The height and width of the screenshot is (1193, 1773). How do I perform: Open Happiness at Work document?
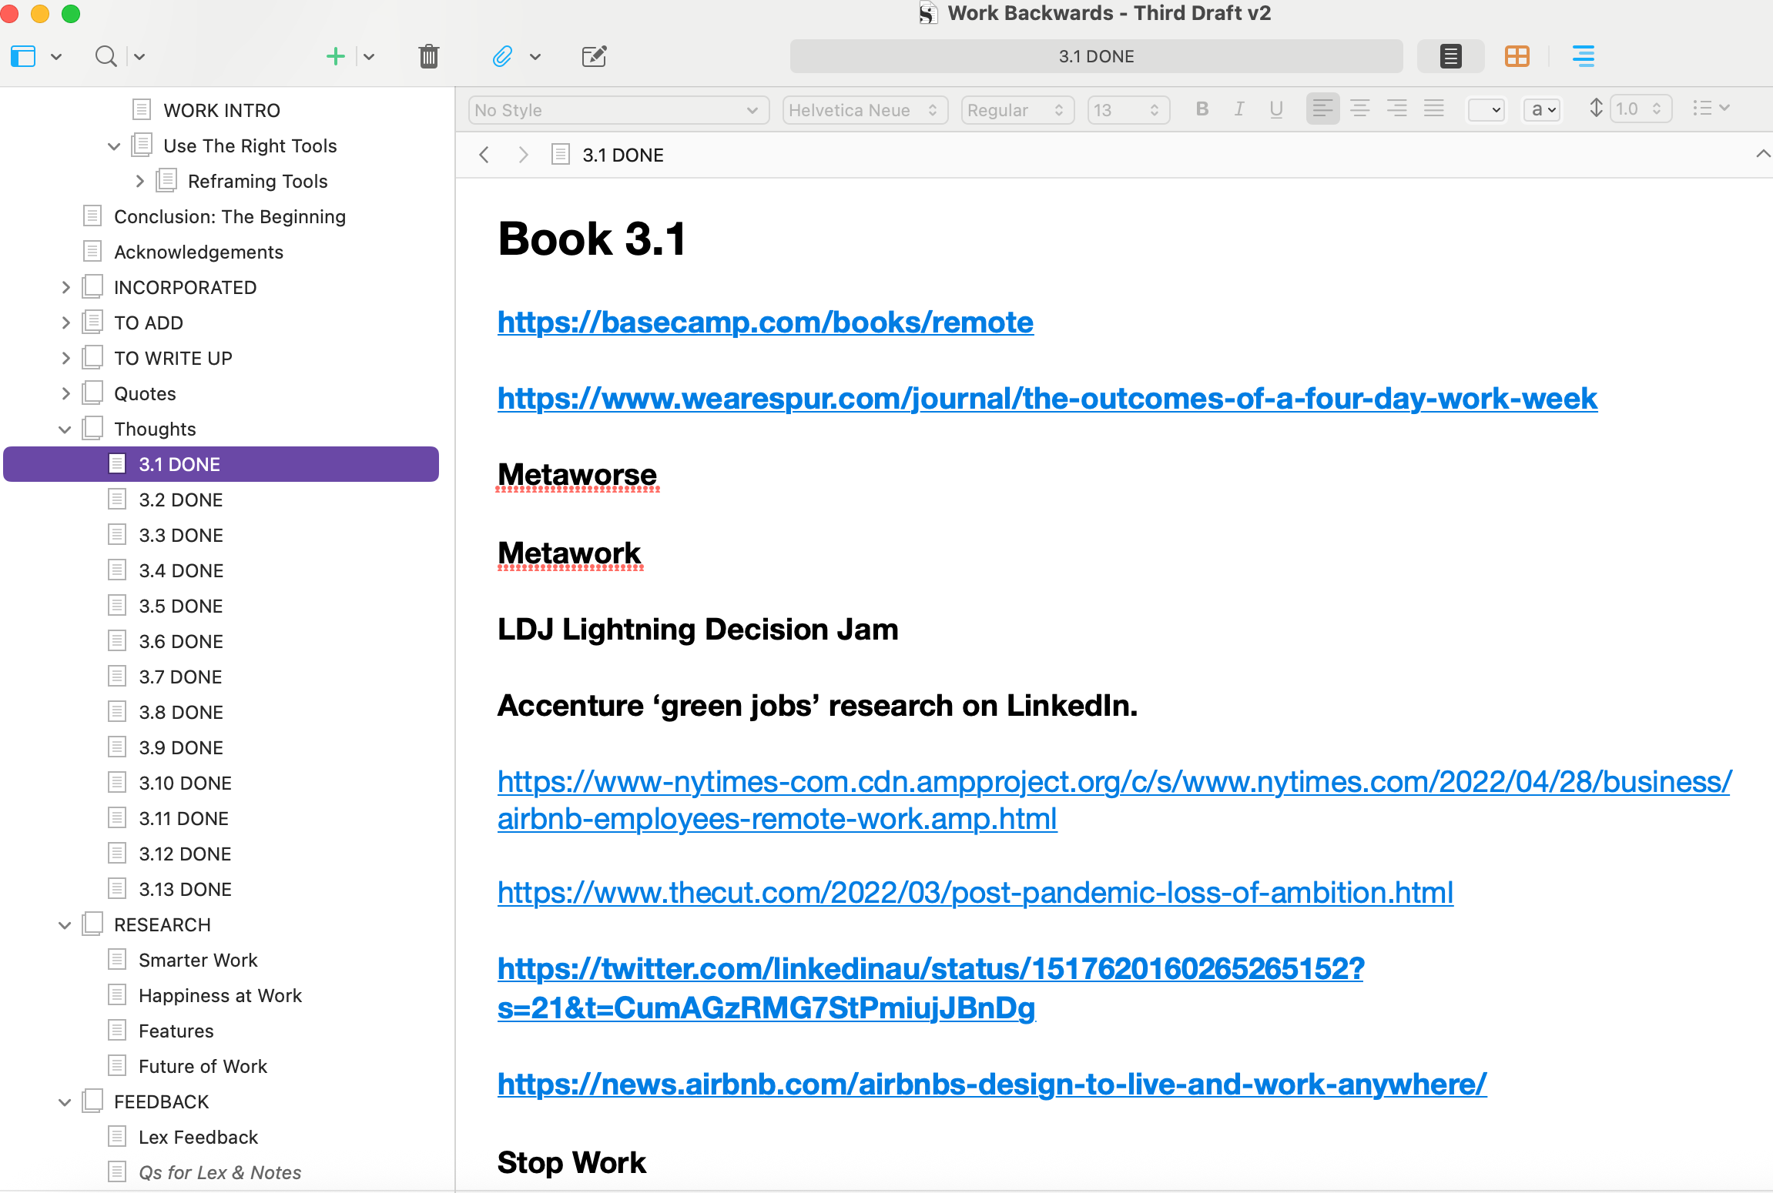coord(220,996)
